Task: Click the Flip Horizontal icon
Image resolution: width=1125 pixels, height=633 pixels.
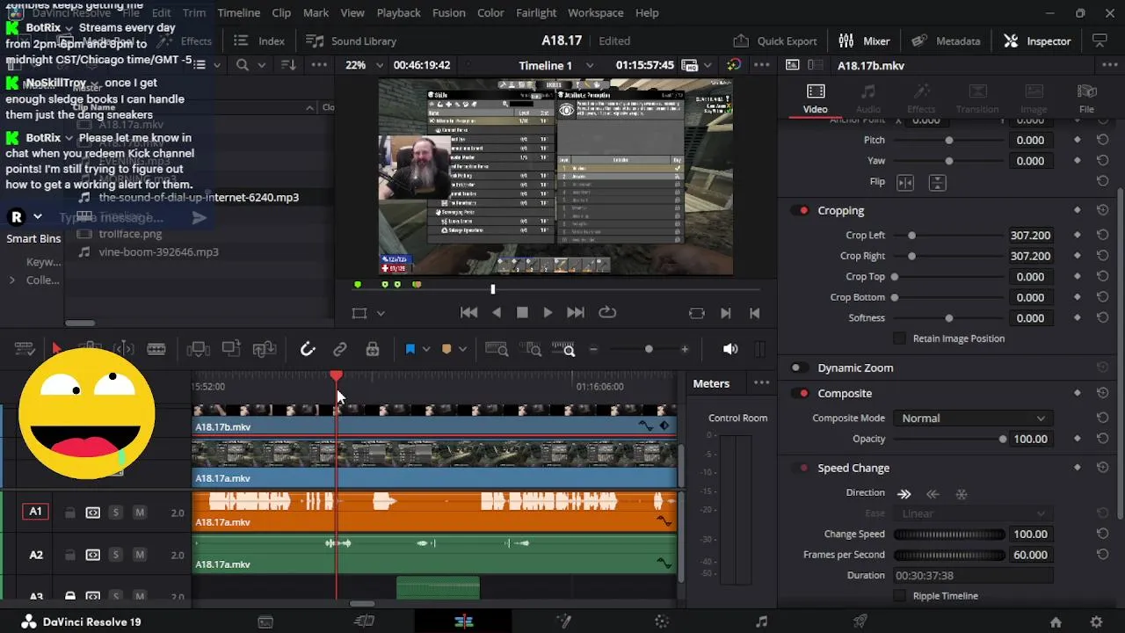Action: [x=905, y=182]
